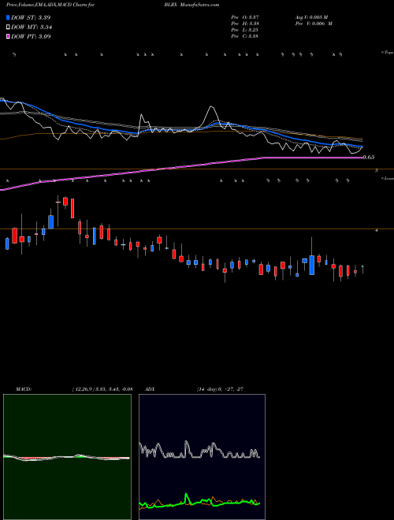The width and height of the screenshot is (394, 520).
Task: Click the '<-Tops' marker row label
Action: tap(388, 53)
